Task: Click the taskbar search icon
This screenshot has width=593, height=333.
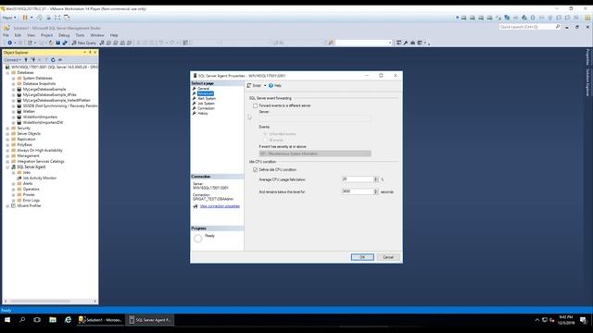Action: point(22,320)
